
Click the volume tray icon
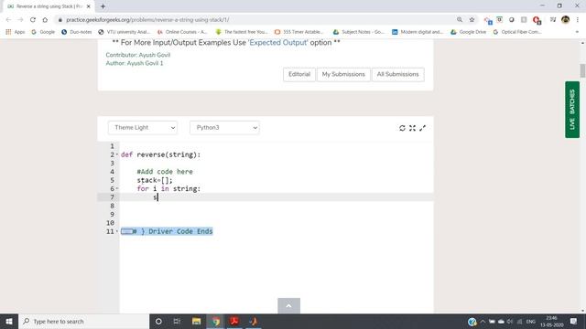[x=510, y=322]
